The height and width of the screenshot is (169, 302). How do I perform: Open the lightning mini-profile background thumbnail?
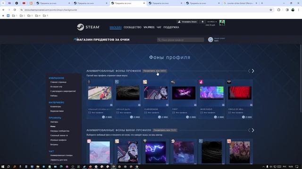click(x=156, y=152)
